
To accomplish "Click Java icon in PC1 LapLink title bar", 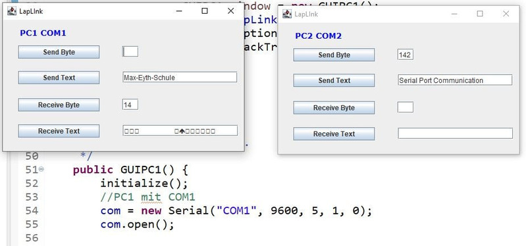I will (12, 11).
